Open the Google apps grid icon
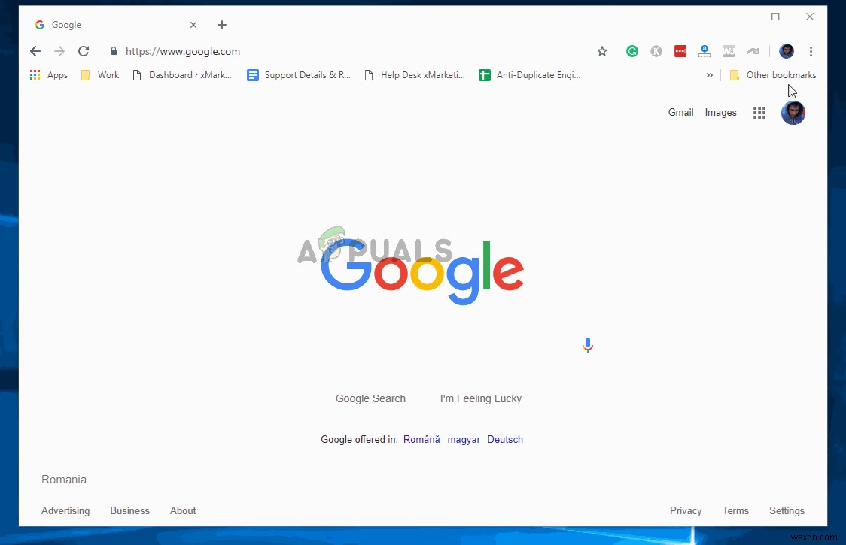Image resolution: width=846 pixels, height=545 pixels. [x=759, y=113]
